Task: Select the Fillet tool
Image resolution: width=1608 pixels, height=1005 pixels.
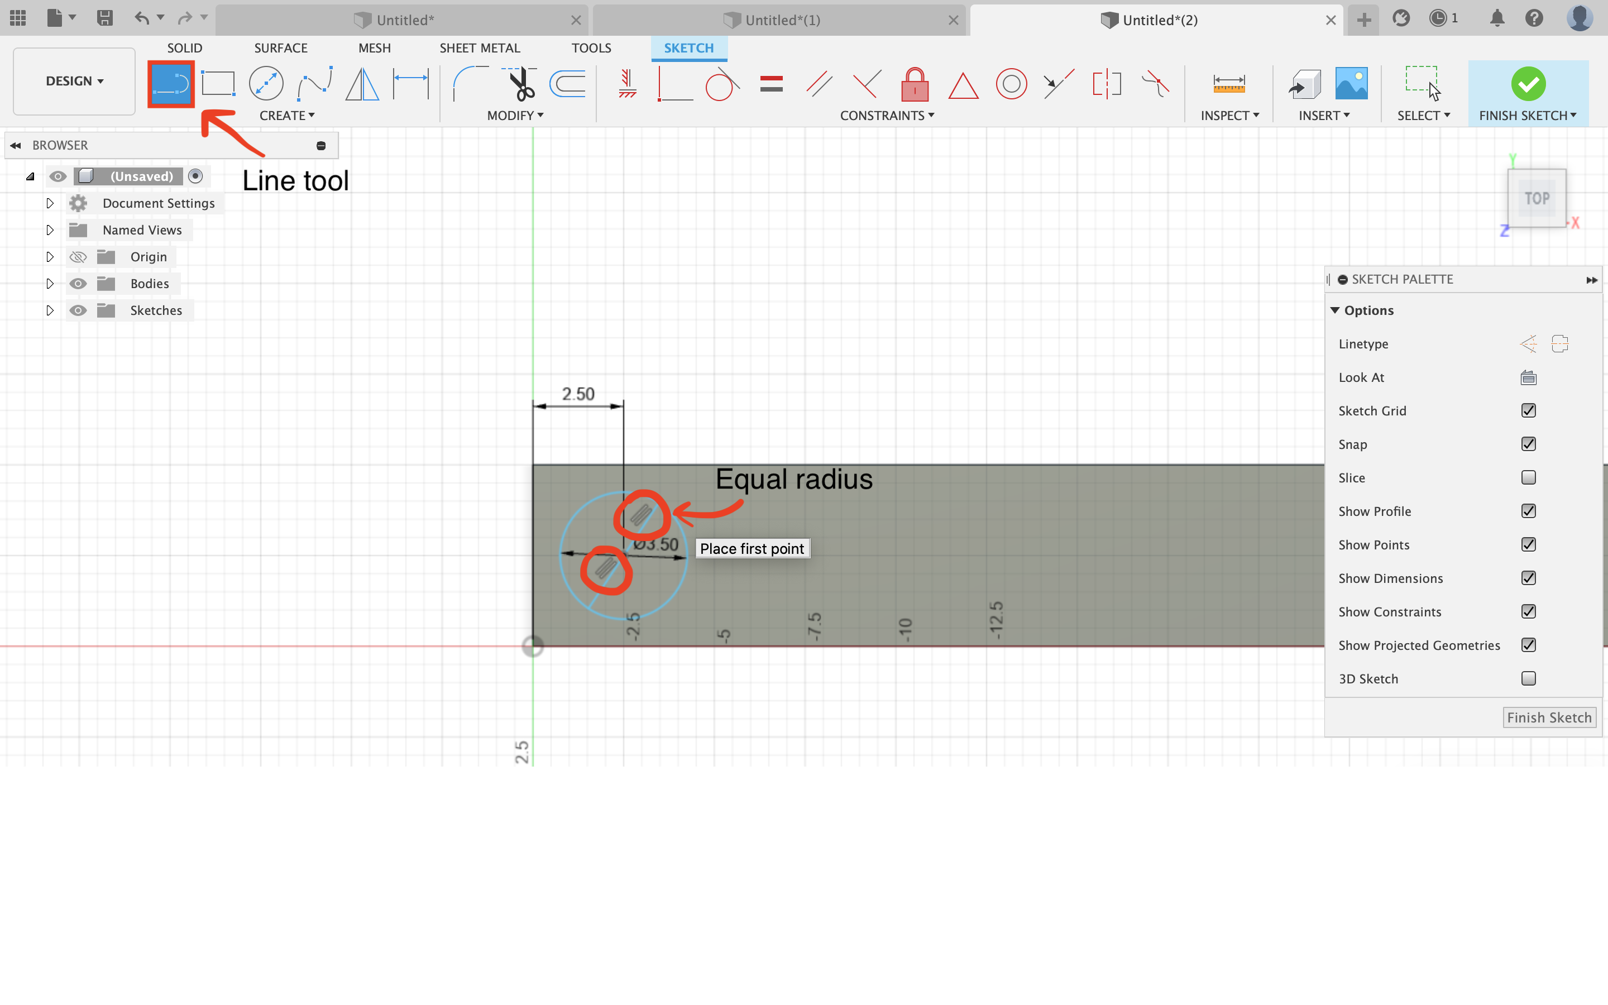Action: [x=471, y=84]
